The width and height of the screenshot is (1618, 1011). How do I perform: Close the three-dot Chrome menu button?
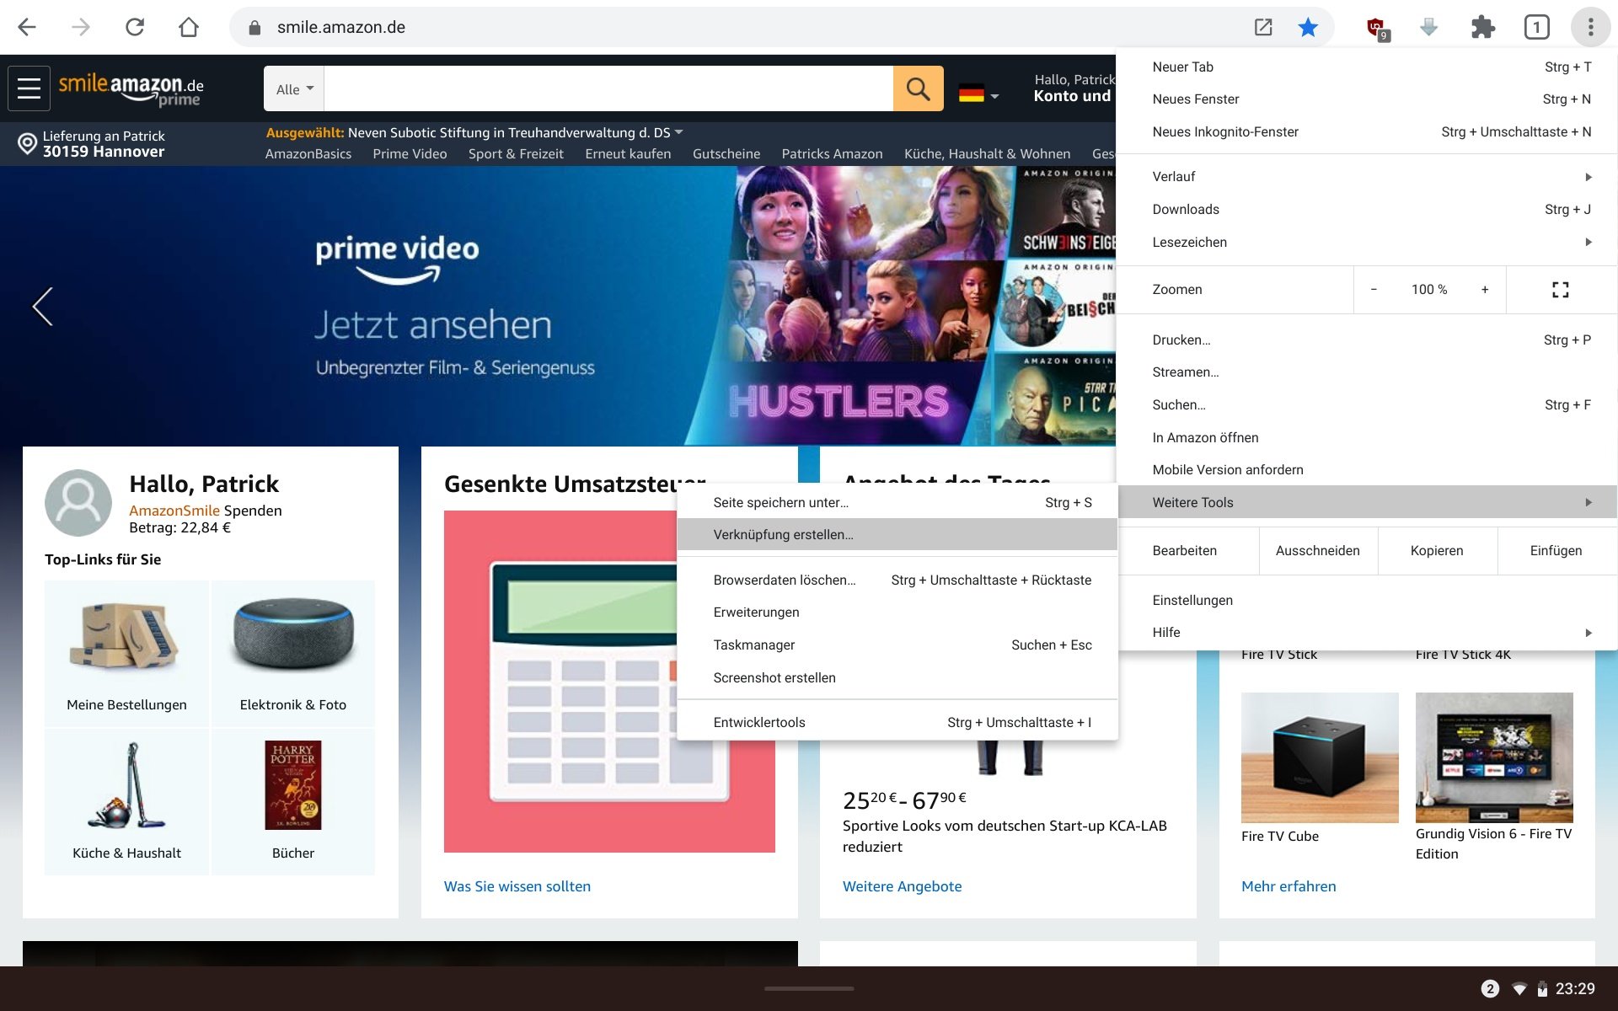tap(1591, 27)
